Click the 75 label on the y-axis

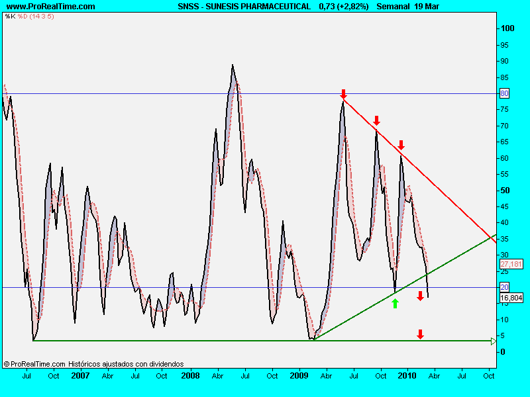tap(504, 109)
